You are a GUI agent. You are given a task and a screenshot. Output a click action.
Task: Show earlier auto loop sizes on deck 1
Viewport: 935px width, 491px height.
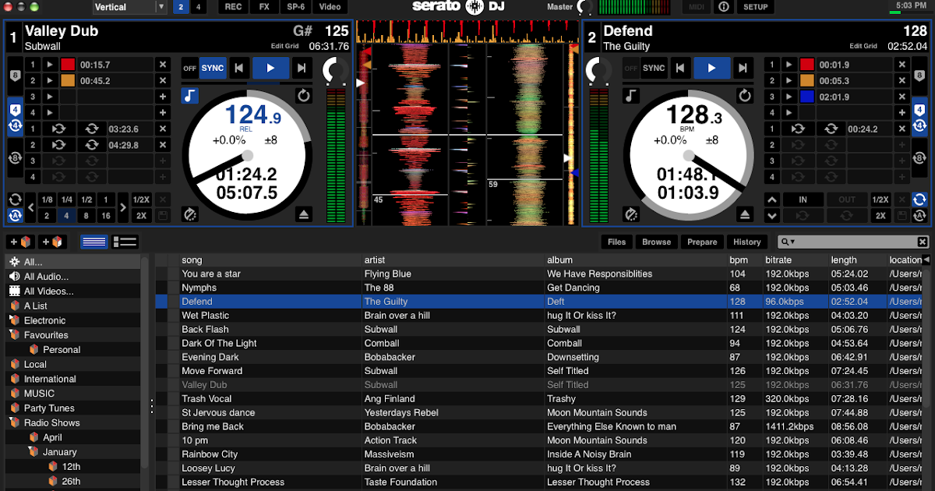(31, 208)
